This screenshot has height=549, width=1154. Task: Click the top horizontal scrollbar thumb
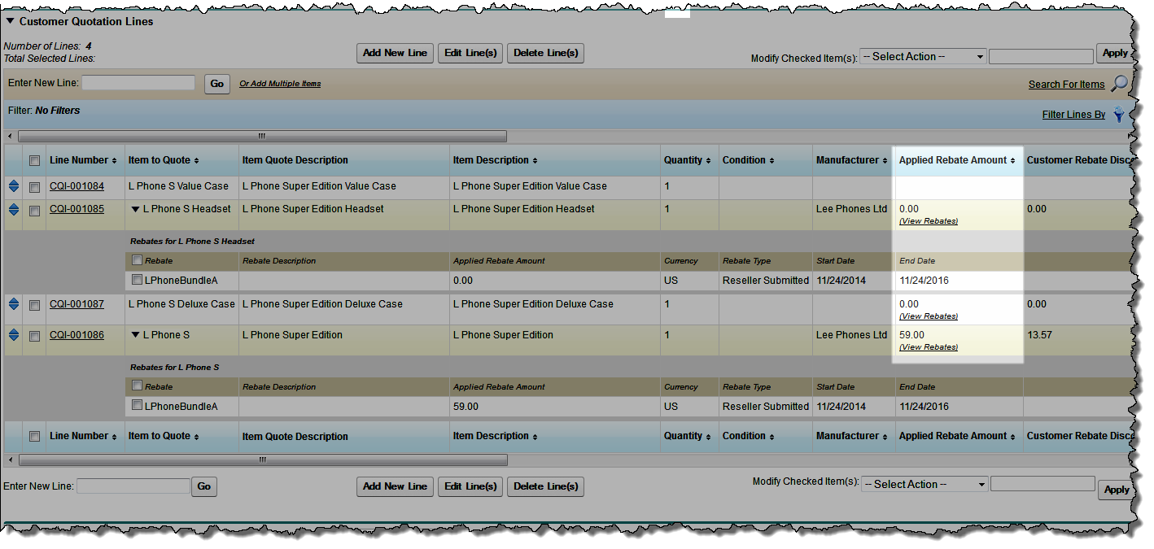coord(262,137)
